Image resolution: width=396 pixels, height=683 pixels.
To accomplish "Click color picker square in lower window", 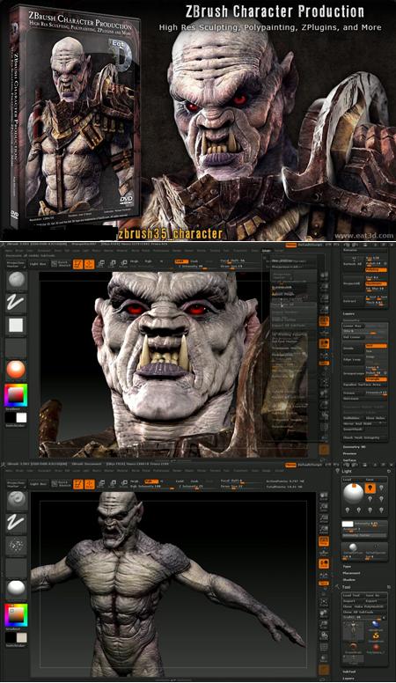I will pos(16,614).
